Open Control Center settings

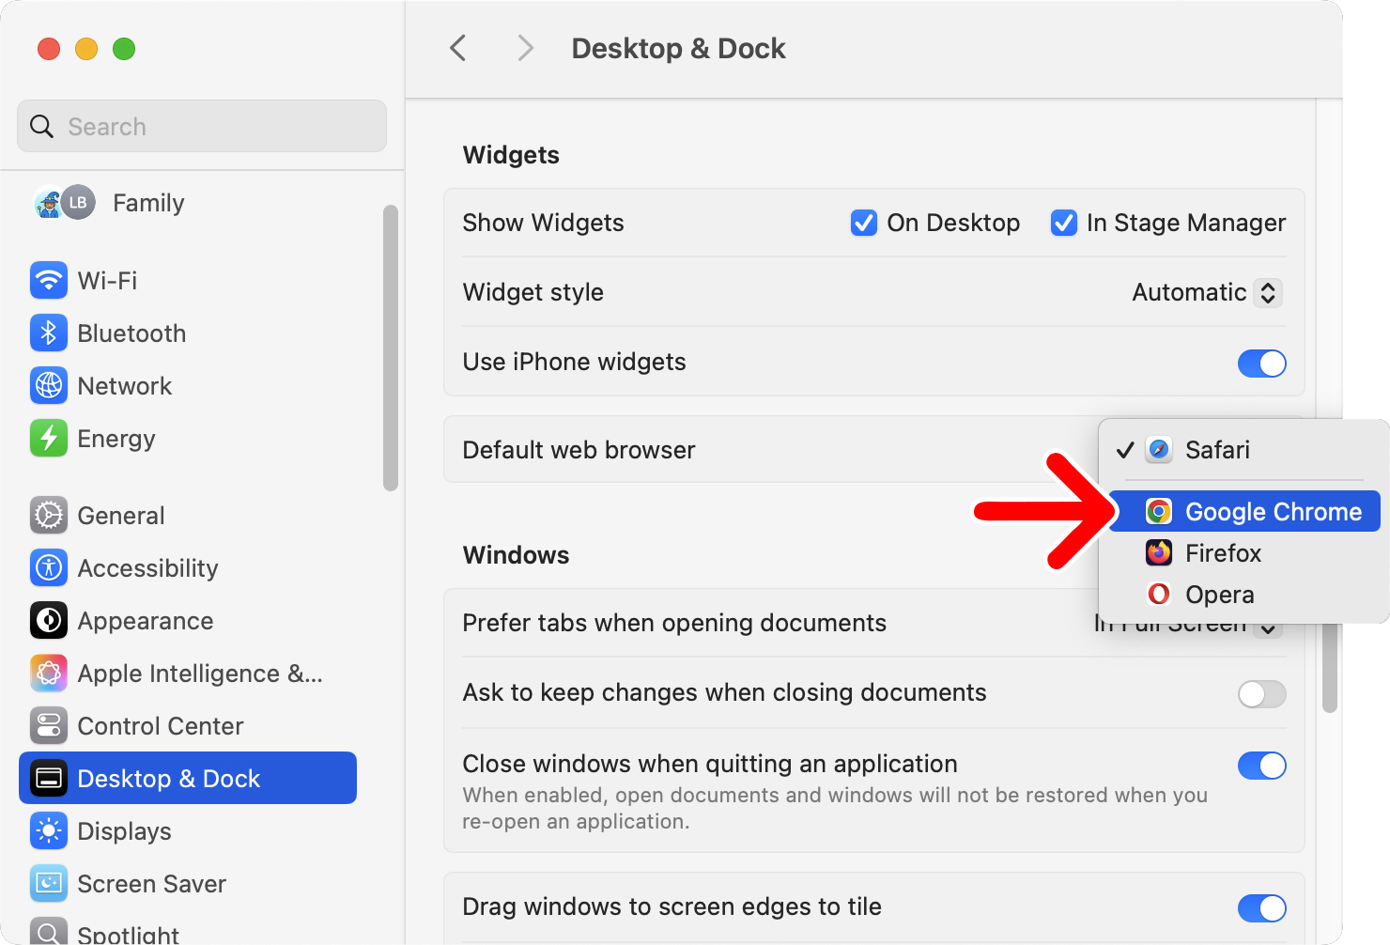49,725
